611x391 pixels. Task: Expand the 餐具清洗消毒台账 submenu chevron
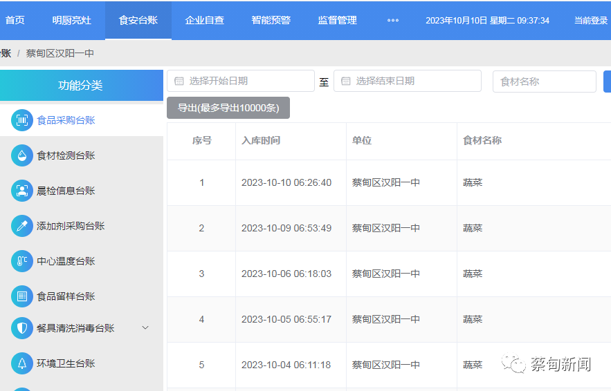click(x=145, y=327)
